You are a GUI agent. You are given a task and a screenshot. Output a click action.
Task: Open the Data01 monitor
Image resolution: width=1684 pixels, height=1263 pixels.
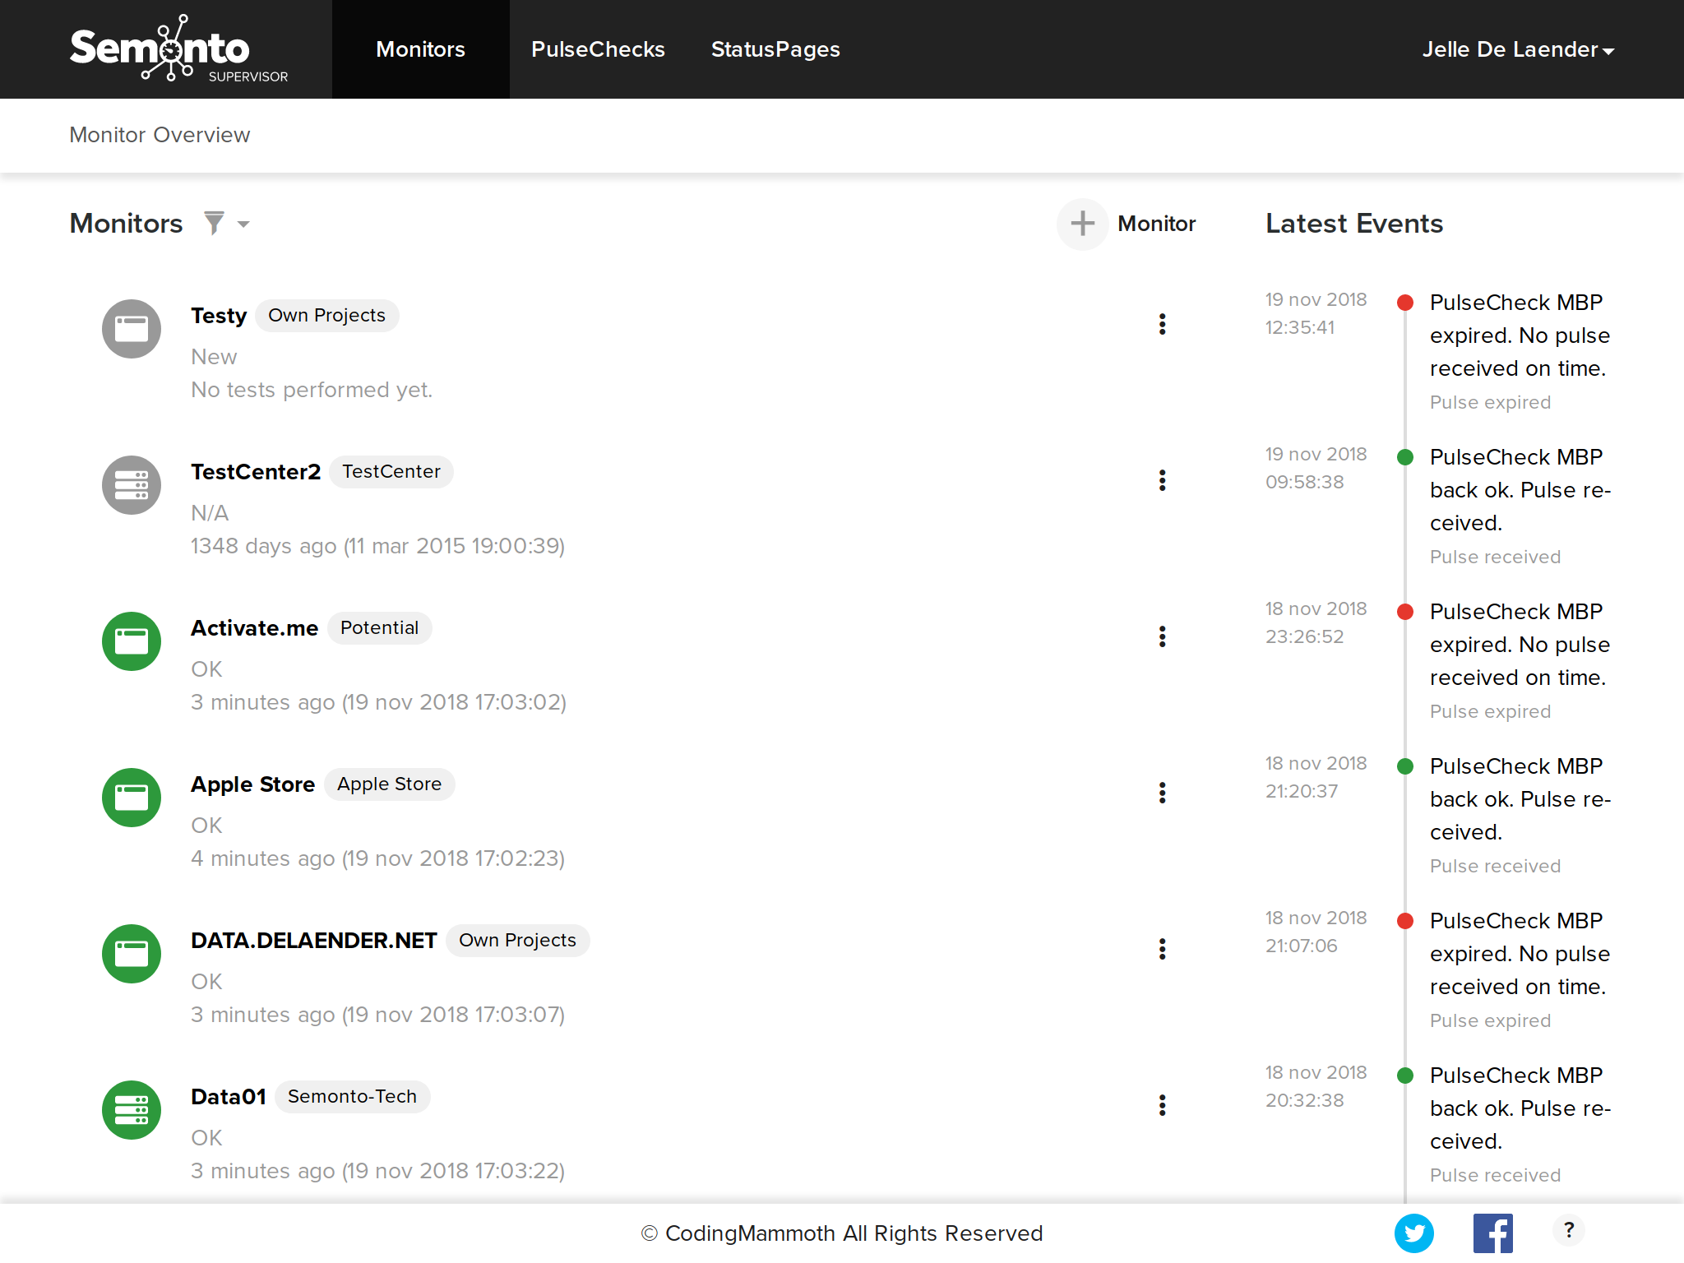pyautogui.click(x=229, y=1097)
